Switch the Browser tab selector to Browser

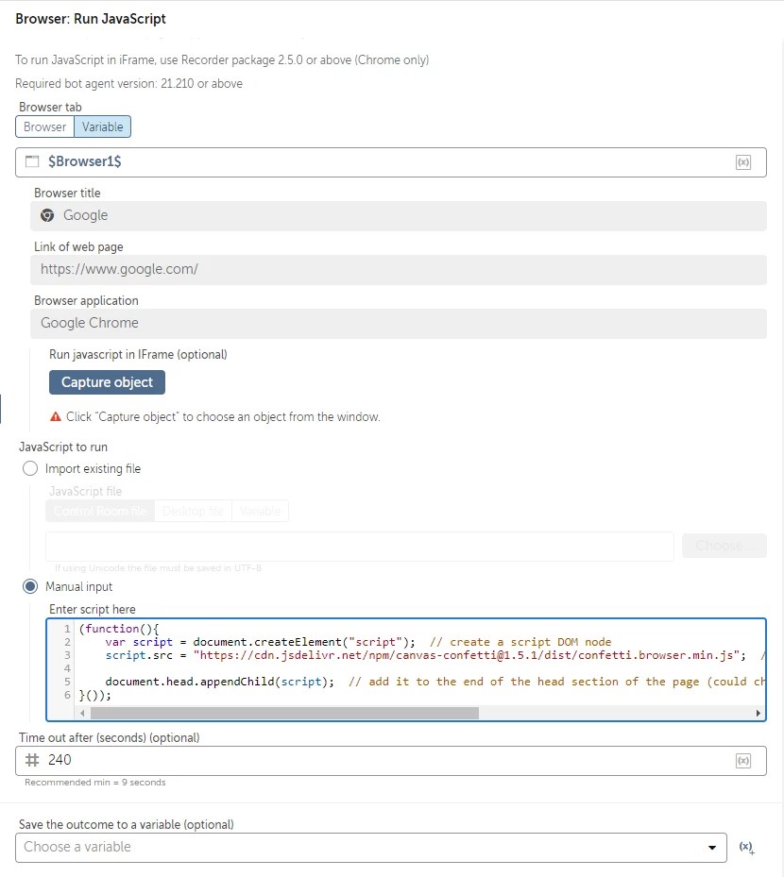(44, 126)
